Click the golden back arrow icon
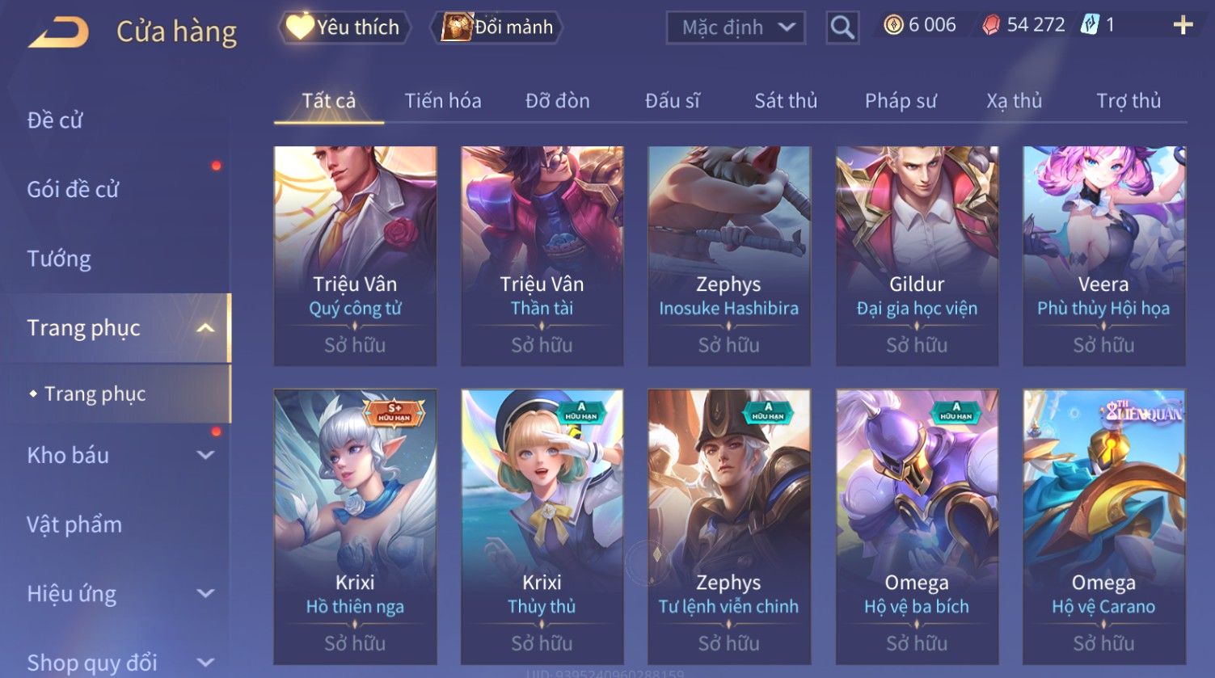The width and height of the screenshot is (1215, 678). [59, 32]
